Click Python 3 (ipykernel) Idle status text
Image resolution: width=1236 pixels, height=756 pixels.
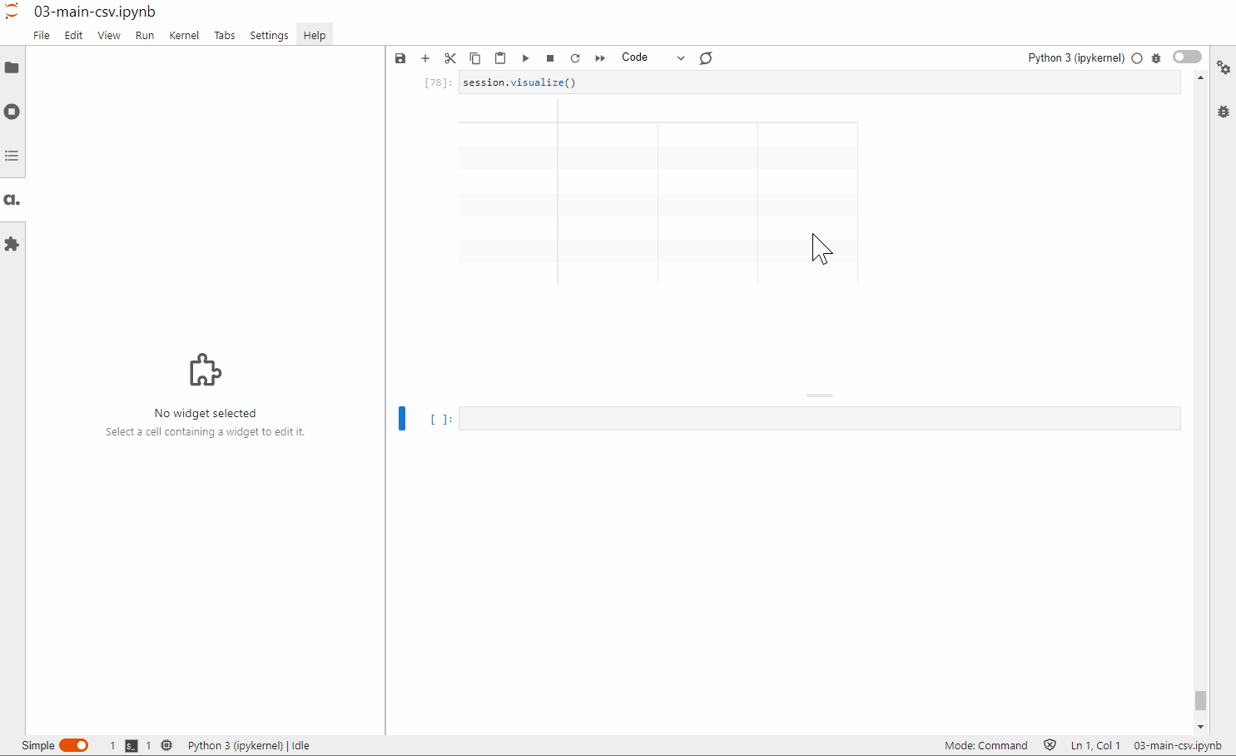[249, 745]
